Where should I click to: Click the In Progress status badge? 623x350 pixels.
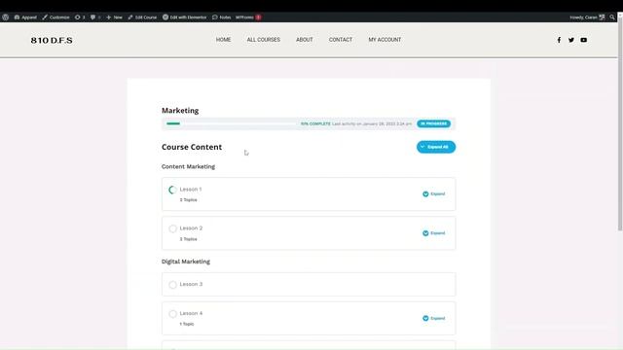pyautogui.click(x=433, y=123)
